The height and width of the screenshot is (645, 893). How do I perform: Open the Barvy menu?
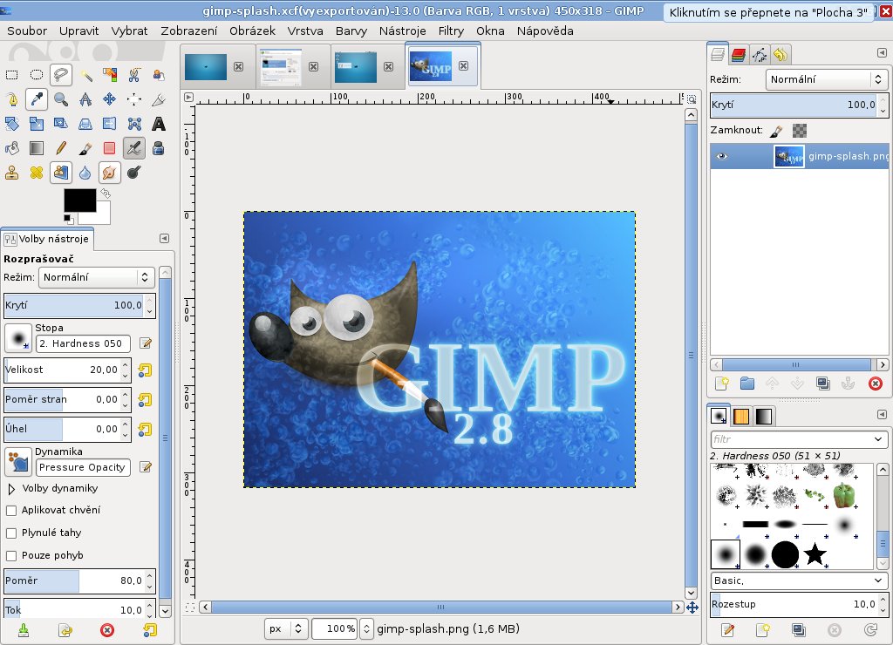[351, 31]
